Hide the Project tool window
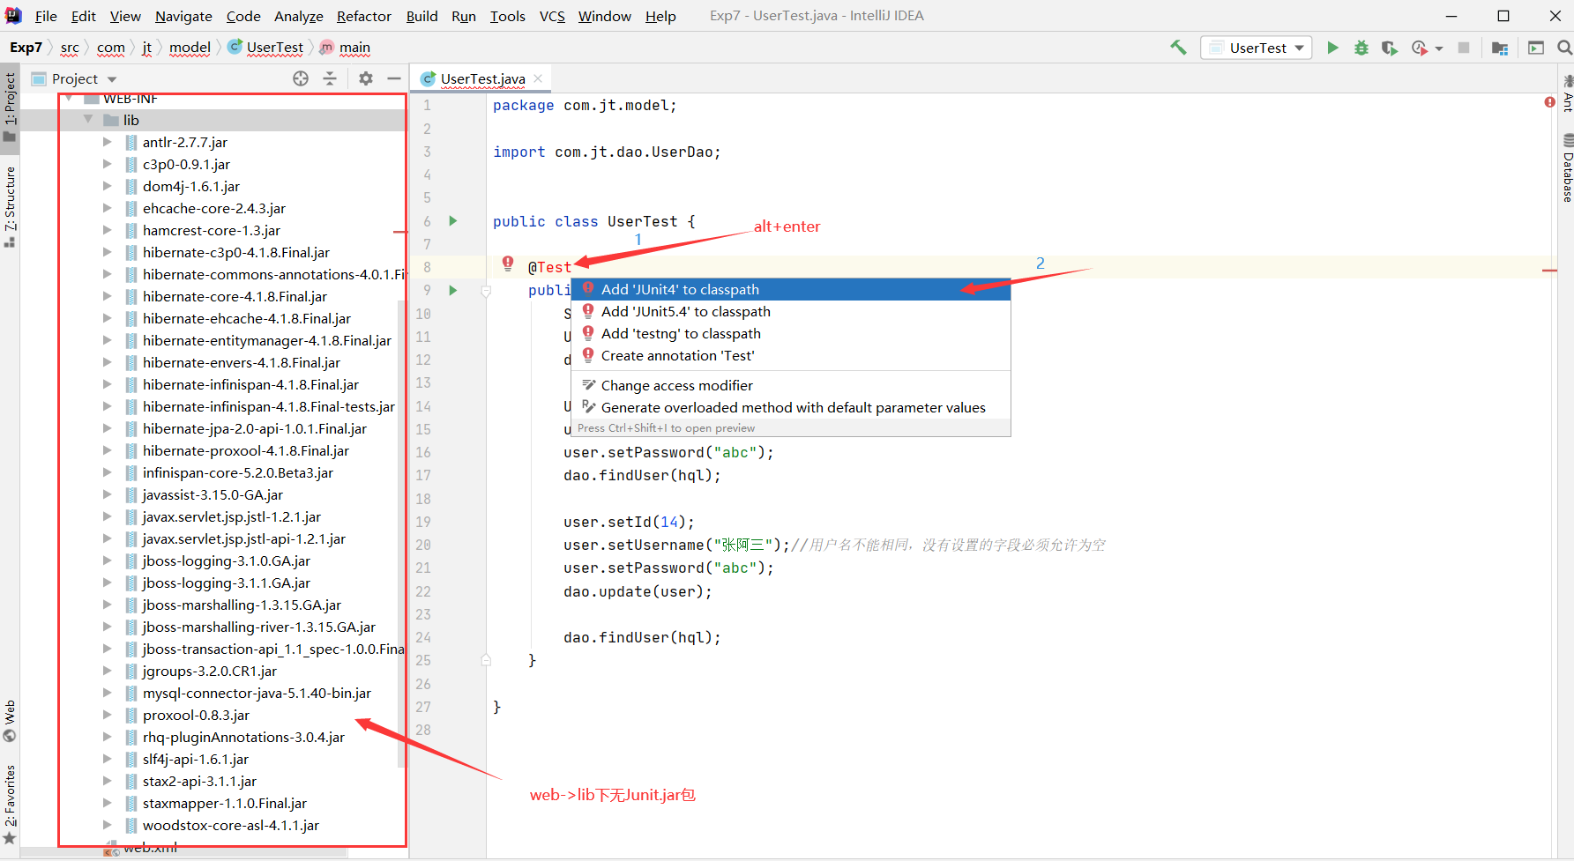This screenshot has width=1574, height=861. pyautogui.click(x=394, y=78)
